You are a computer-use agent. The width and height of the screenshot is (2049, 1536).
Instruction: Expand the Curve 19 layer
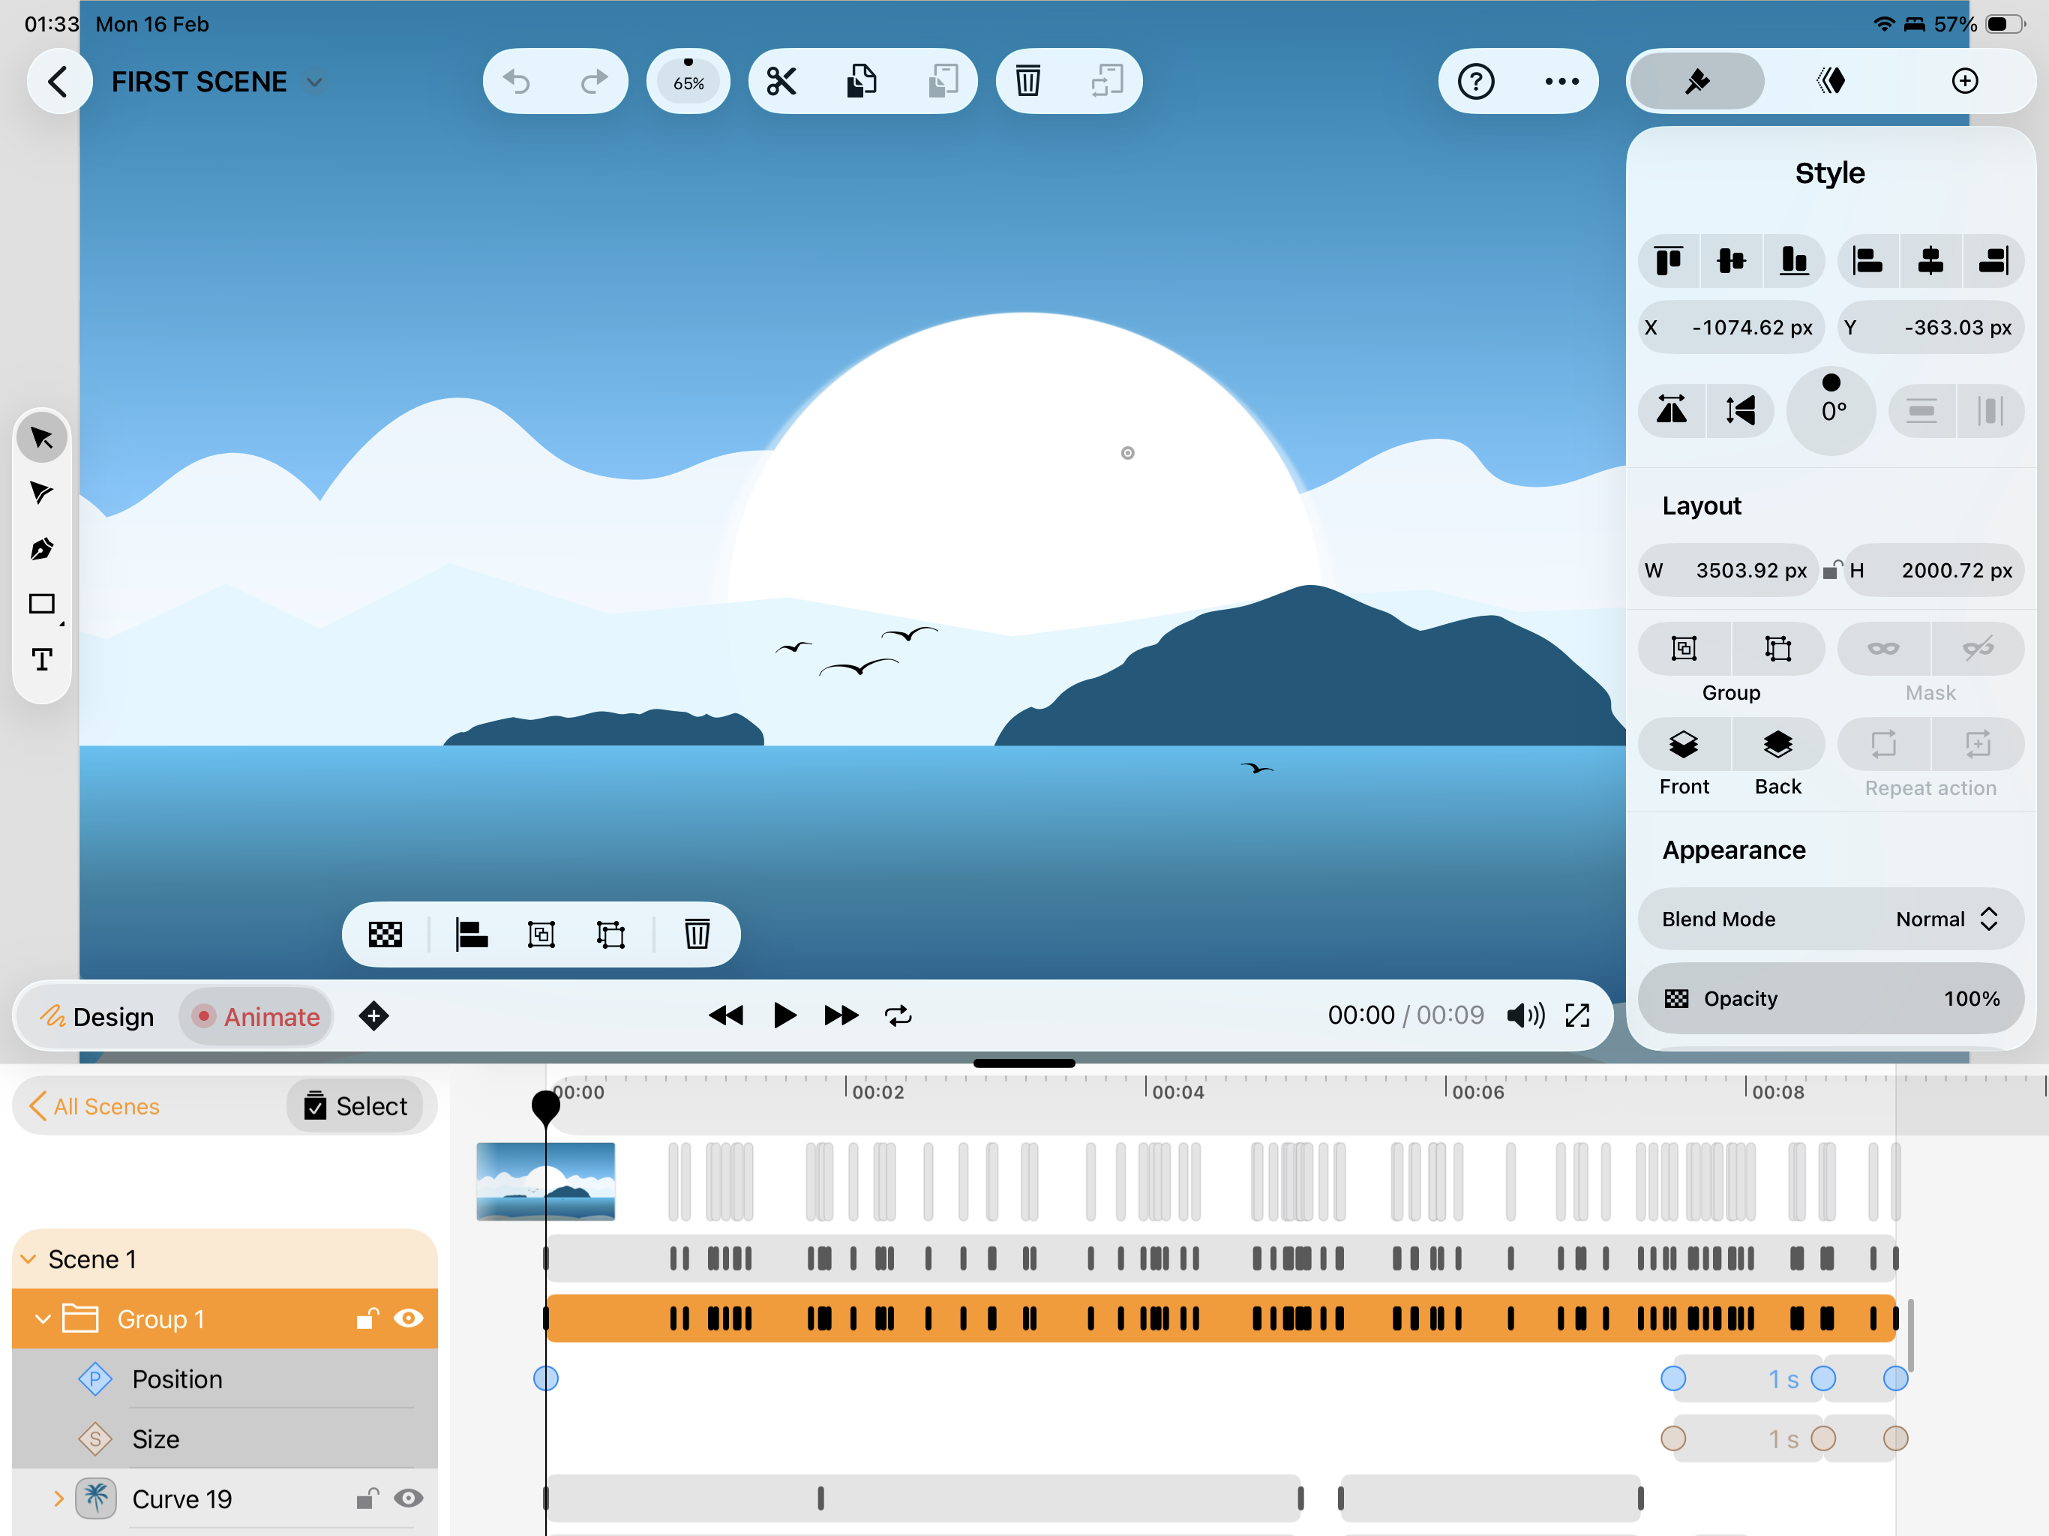pyautogui.click(x=58, y=1498)
